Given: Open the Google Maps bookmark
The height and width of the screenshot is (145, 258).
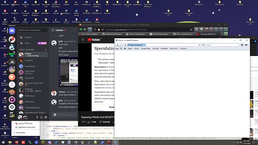Looking at the screenshot, I should 145,49.
